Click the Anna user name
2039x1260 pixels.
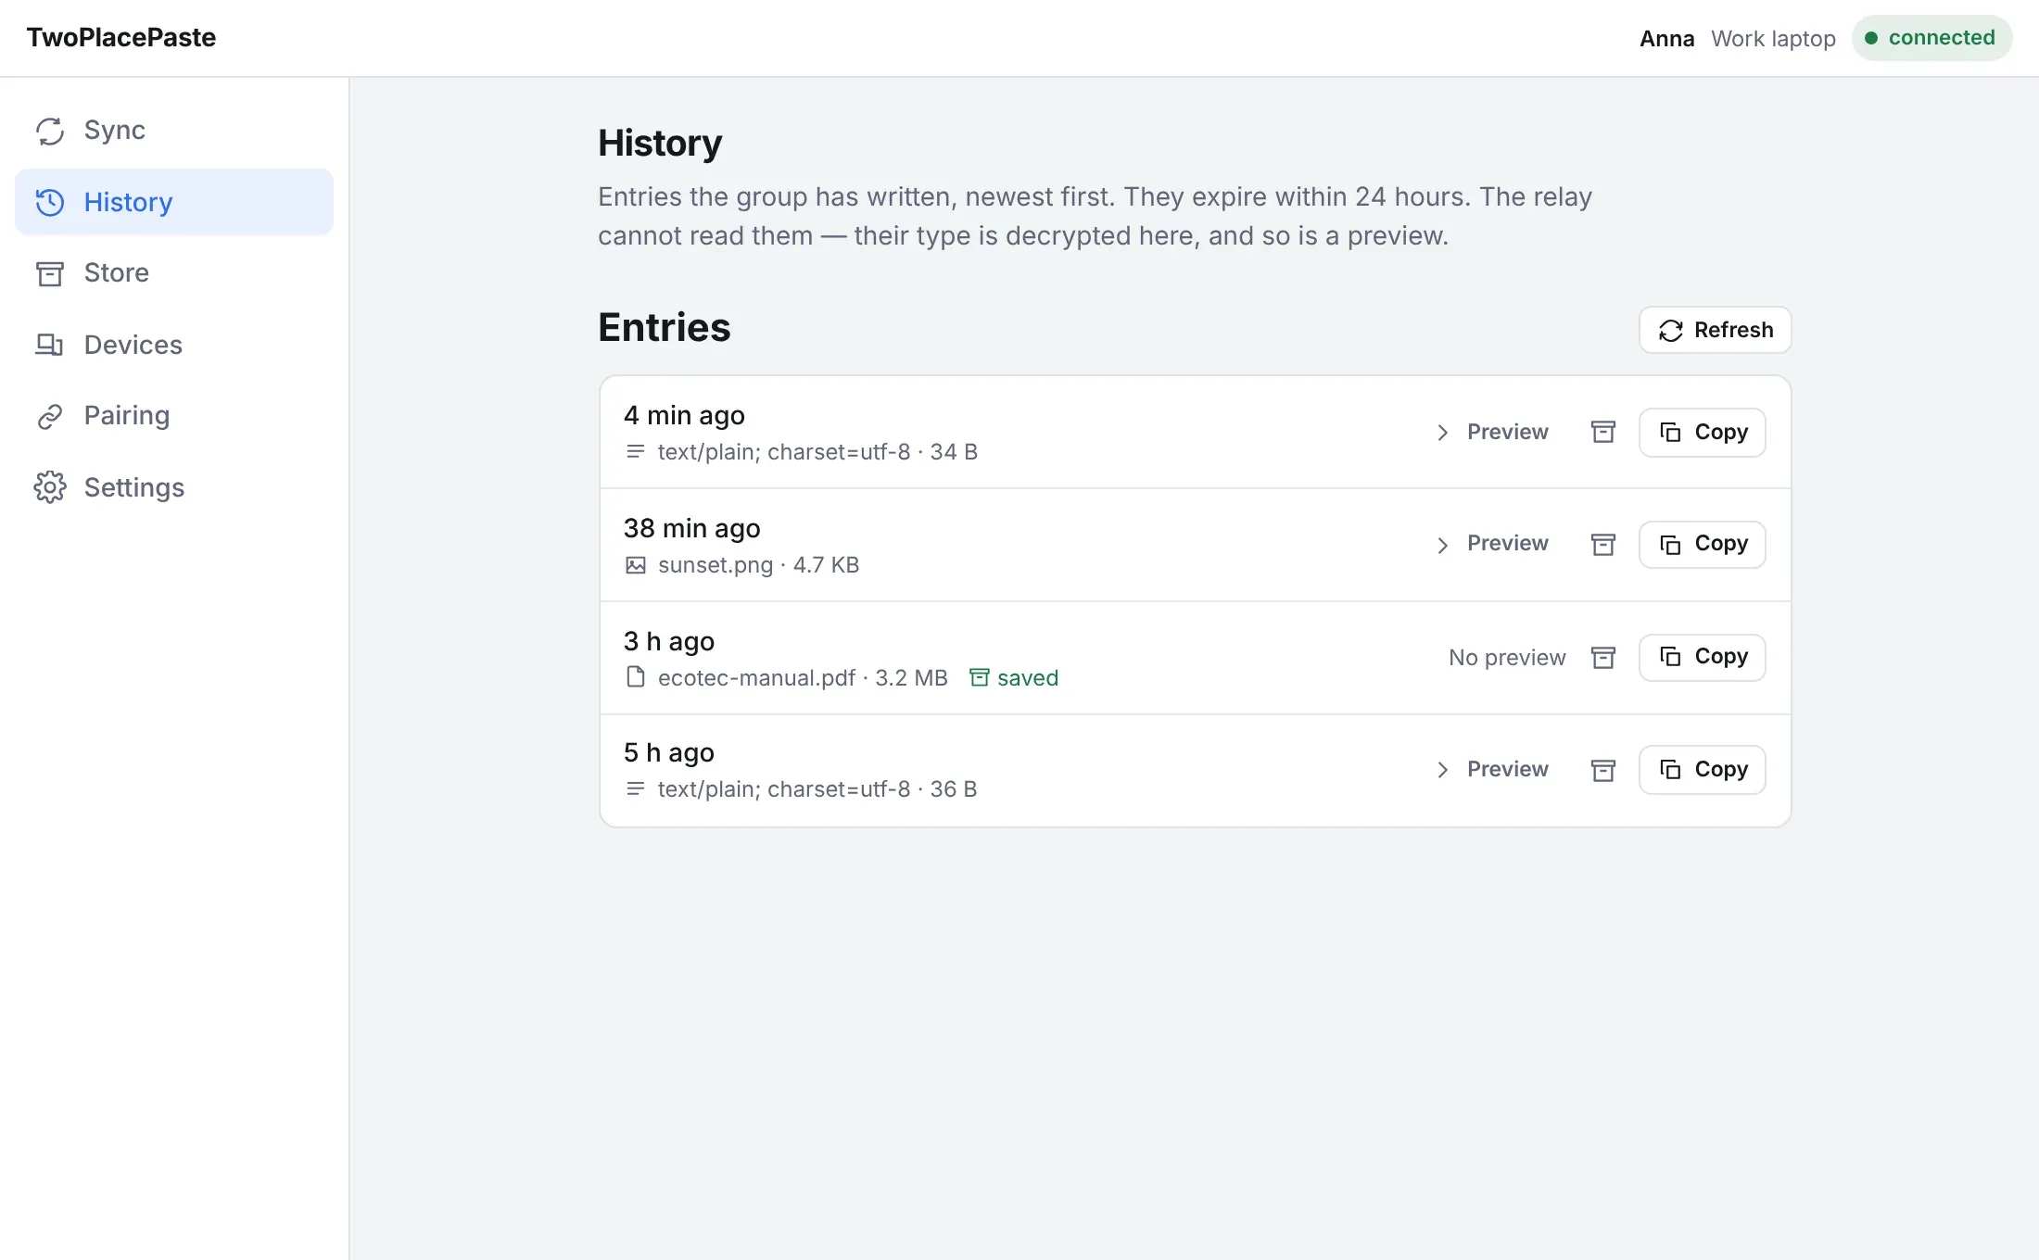1666,39
